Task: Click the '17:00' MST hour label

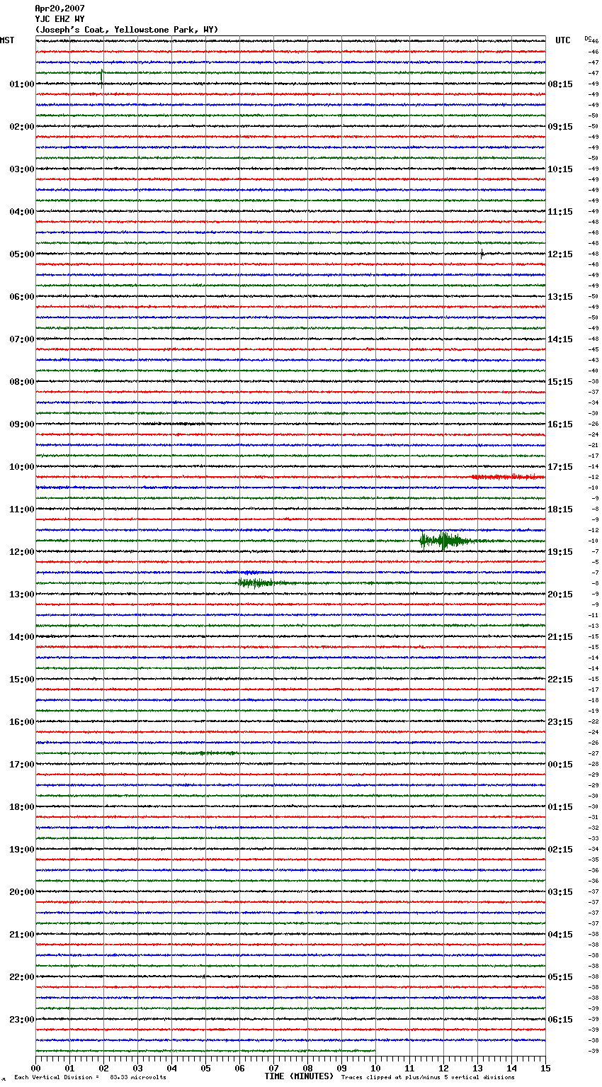Action: tap(22, 765)
